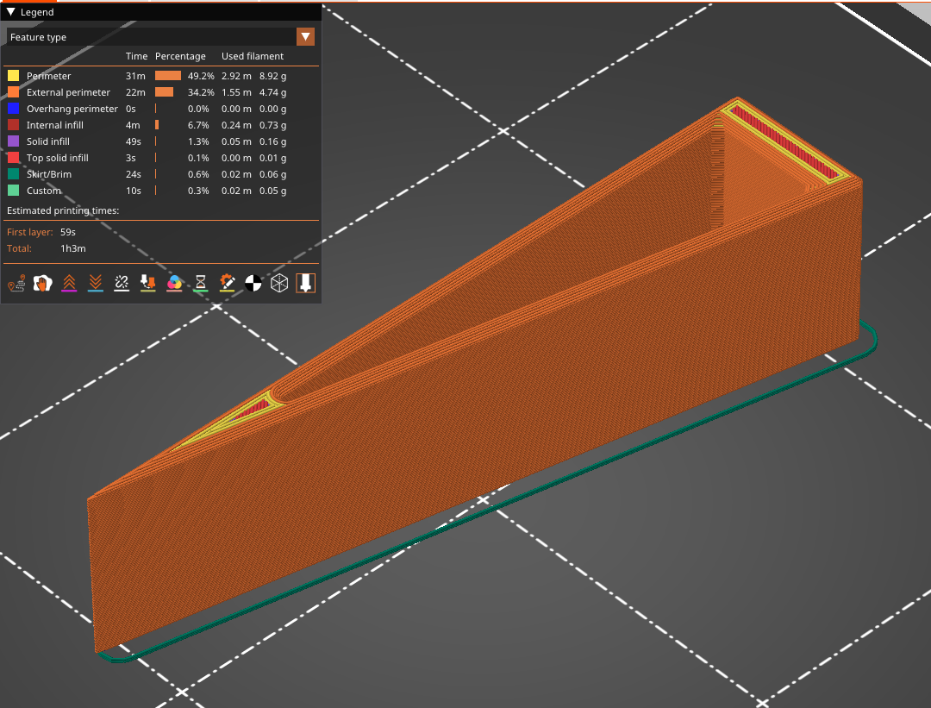
Task: Toggle seams broken-link icon
Action: pos(122,284)
